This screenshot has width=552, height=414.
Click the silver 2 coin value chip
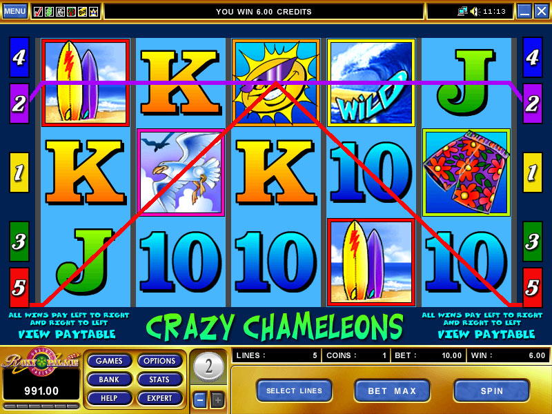coord(208,367)
